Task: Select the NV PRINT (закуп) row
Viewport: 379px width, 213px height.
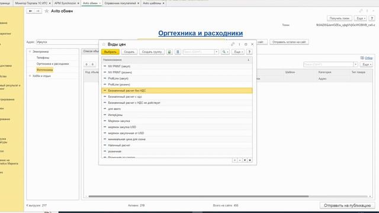Action: [x=177, y=66]
